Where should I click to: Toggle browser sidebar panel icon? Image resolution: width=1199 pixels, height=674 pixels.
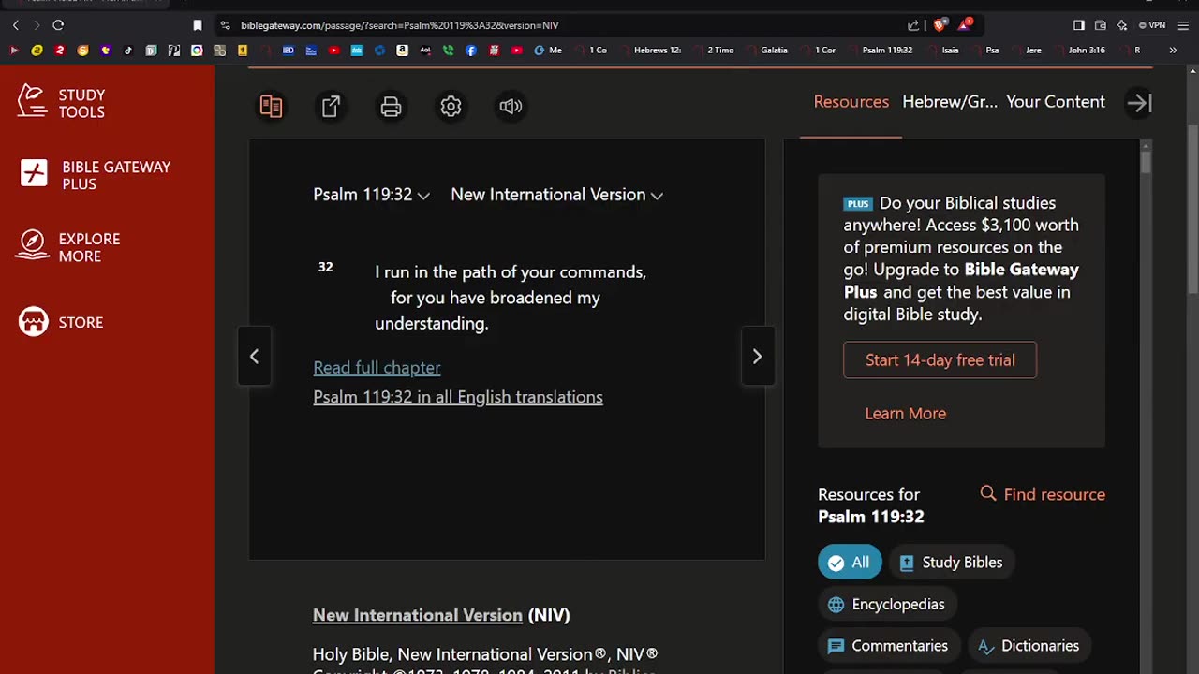(x=1078, y=25)
